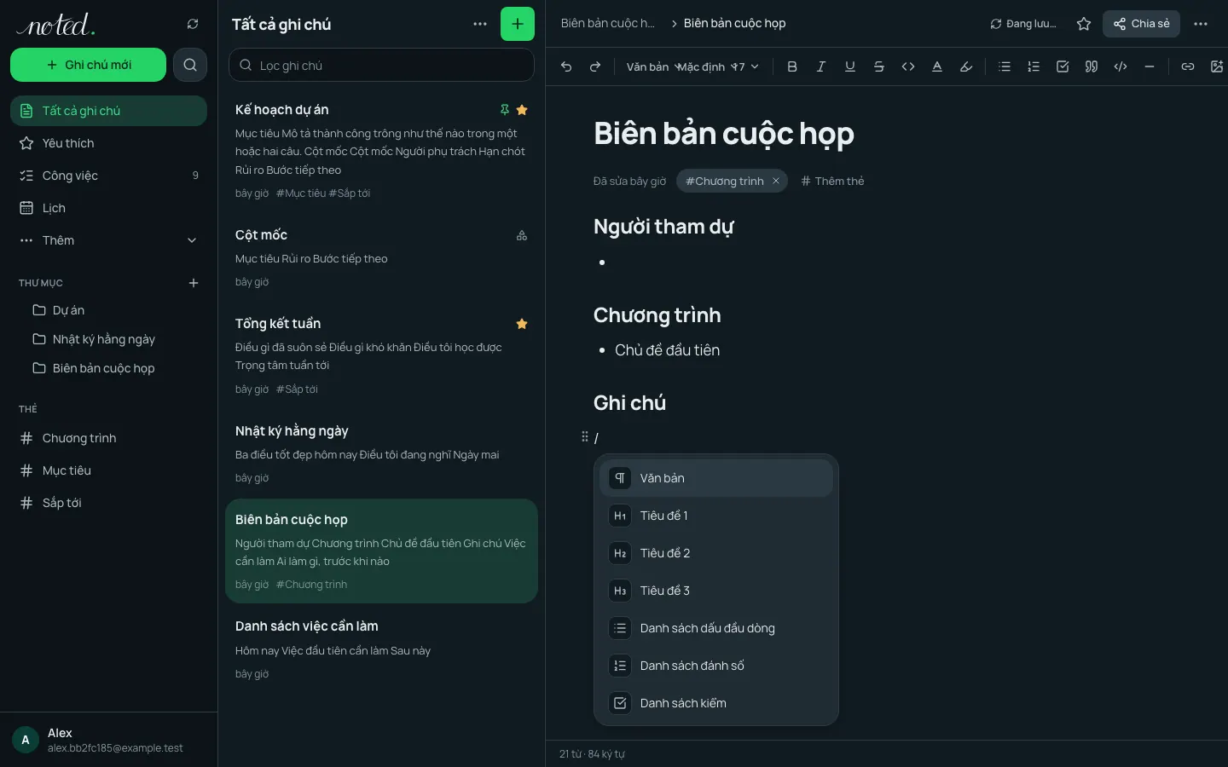Open the Công việc view in the sidebar
Screen dimensions: 1228x767
click(x=108, y=176)
